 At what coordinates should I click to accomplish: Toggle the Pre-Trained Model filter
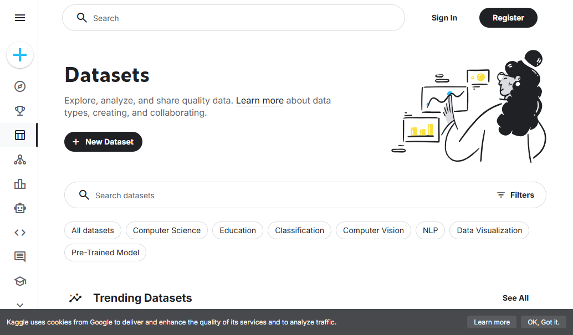click(x=105, y=252)
